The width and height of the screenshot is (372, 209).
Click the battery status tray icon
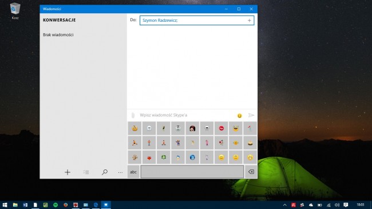pyautogui.click(x=320, y=205)
